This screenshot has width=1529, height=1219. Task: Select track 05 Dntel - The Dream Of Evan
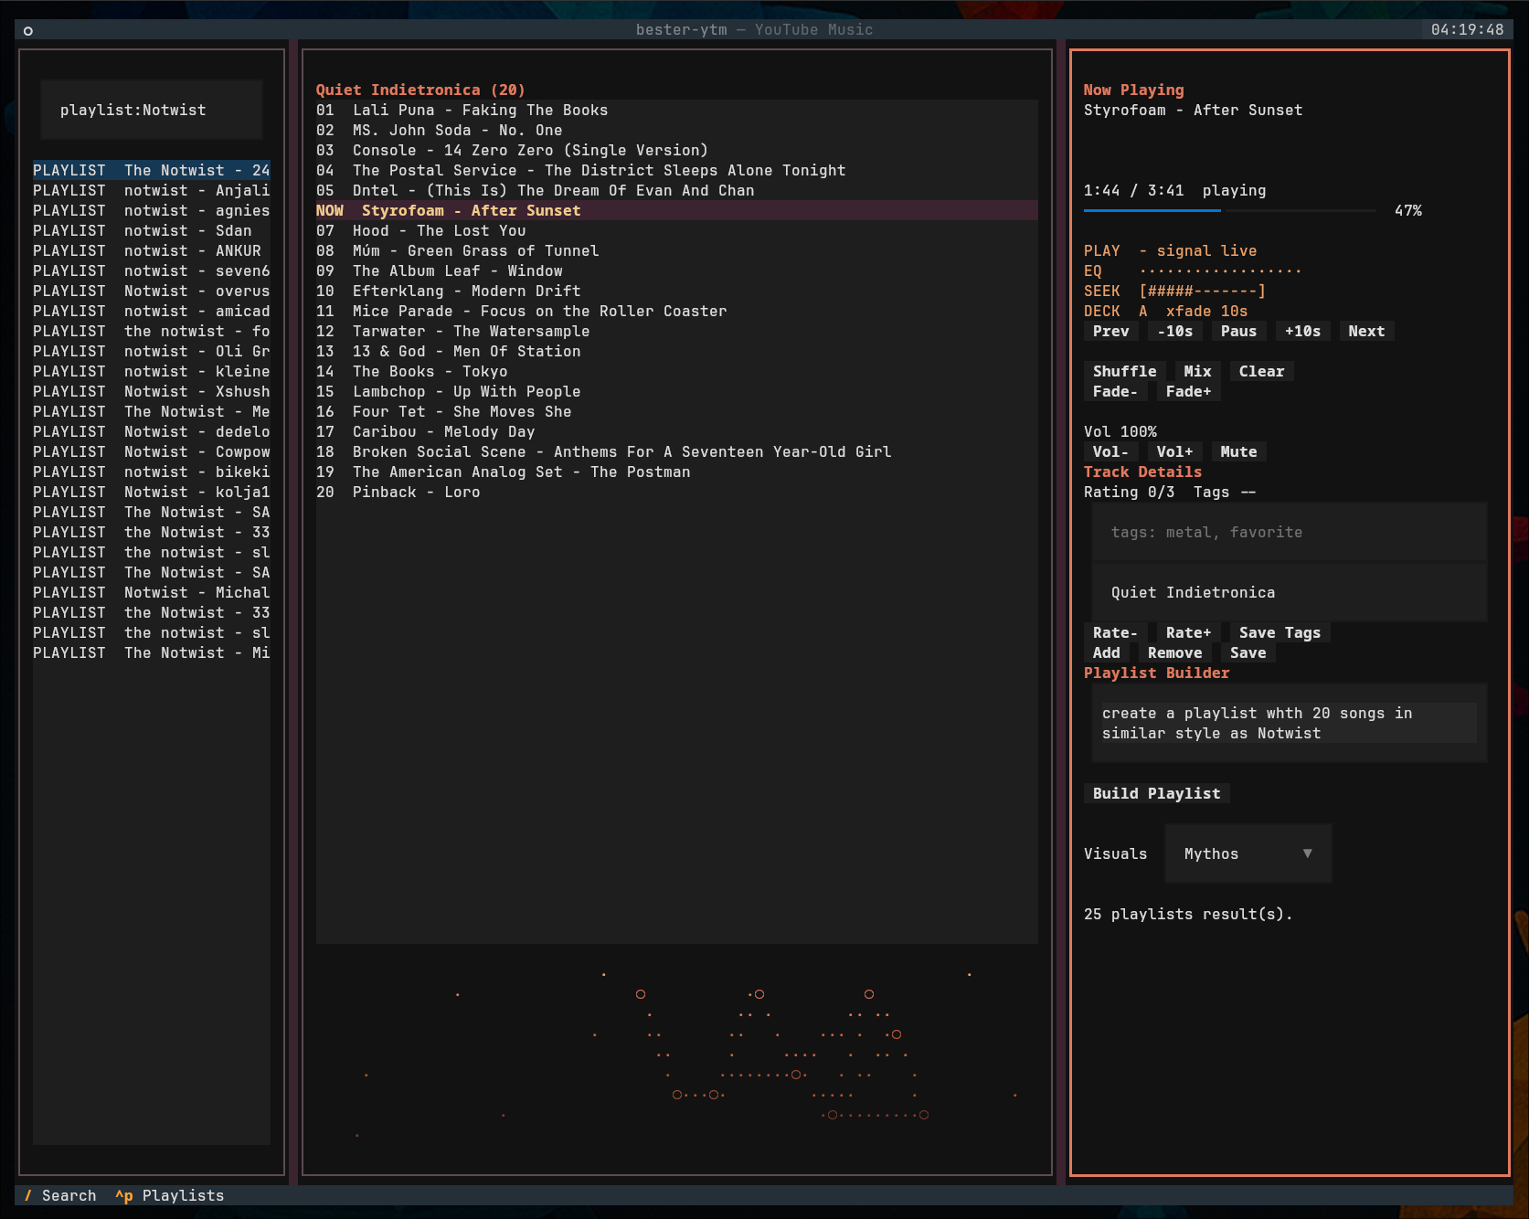click(x=677, y=190)
